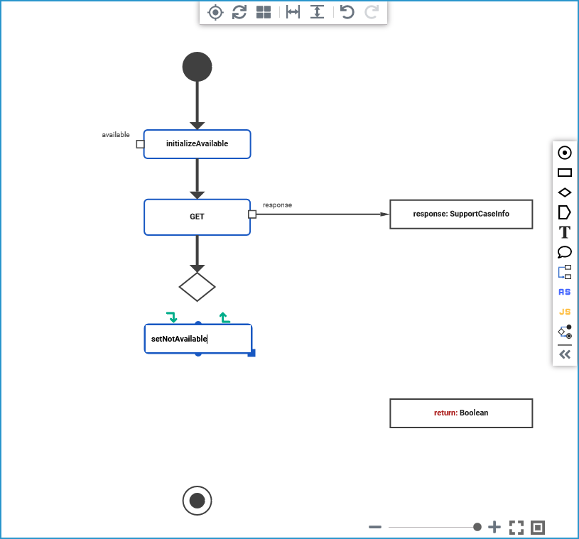Image resolution: width=579 pixels, height=539 pixels.
Task: Zoom in with the plus button
Action: [494, 527]
